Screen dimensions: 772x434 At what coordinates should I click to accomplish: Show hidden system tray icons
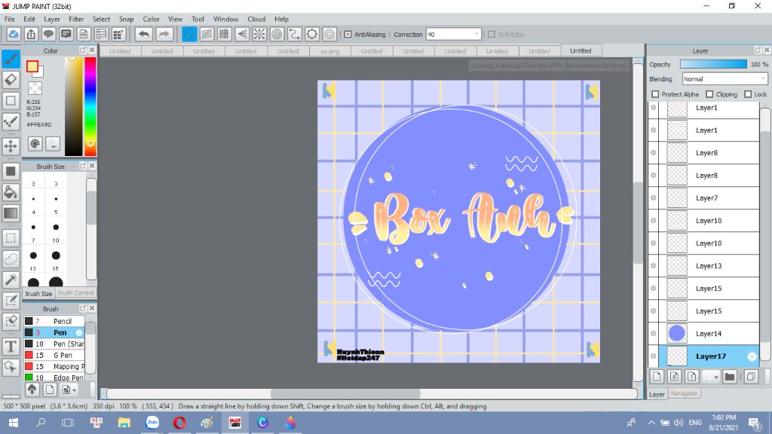pos(651,423)
